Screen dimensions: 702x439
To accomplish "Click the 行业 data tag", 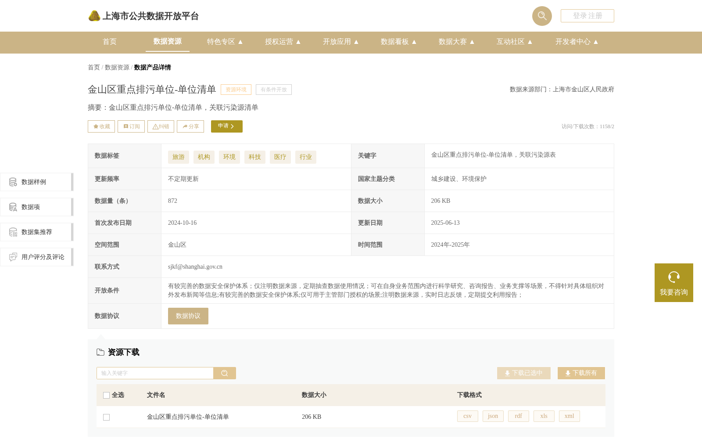I will [x=306, y=157].
